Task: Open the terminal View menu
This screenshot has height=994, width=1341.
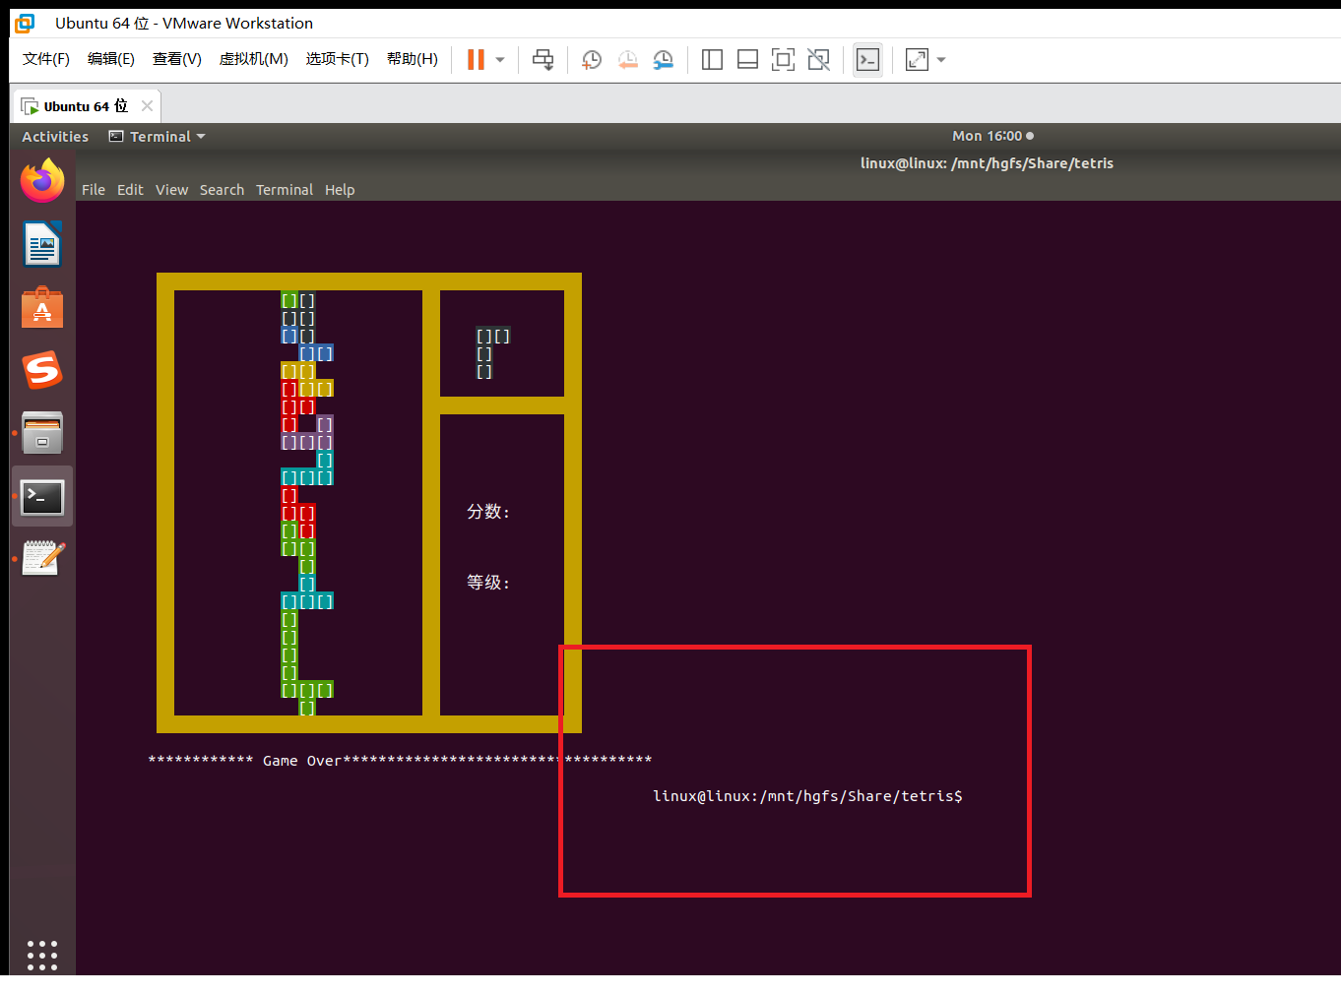Action: 171,190
